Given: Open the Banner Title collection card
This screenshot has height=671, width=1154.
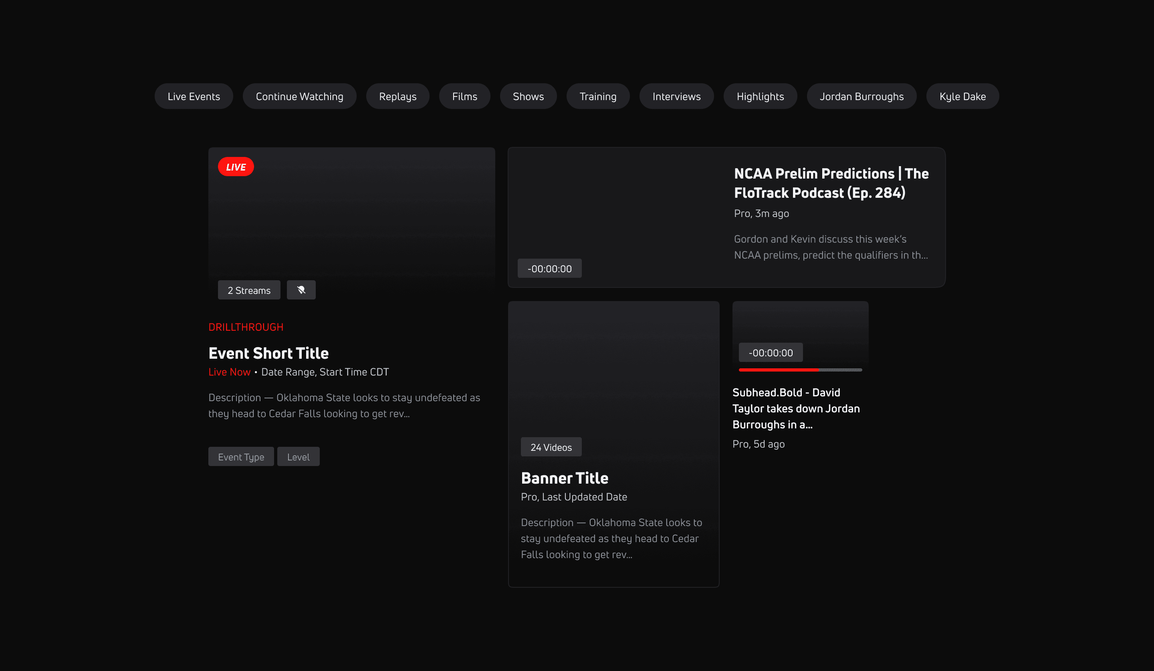Looking at the screenshot, I should (x=564, y=478).
